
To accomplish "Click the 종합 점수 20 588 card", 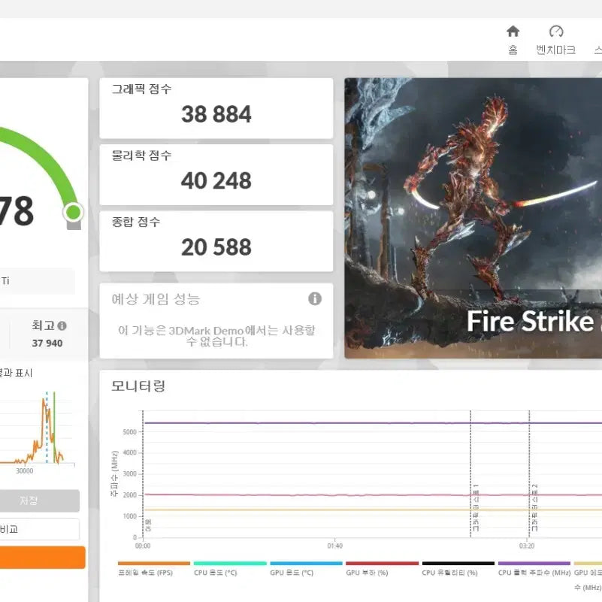I will point(216,241).
